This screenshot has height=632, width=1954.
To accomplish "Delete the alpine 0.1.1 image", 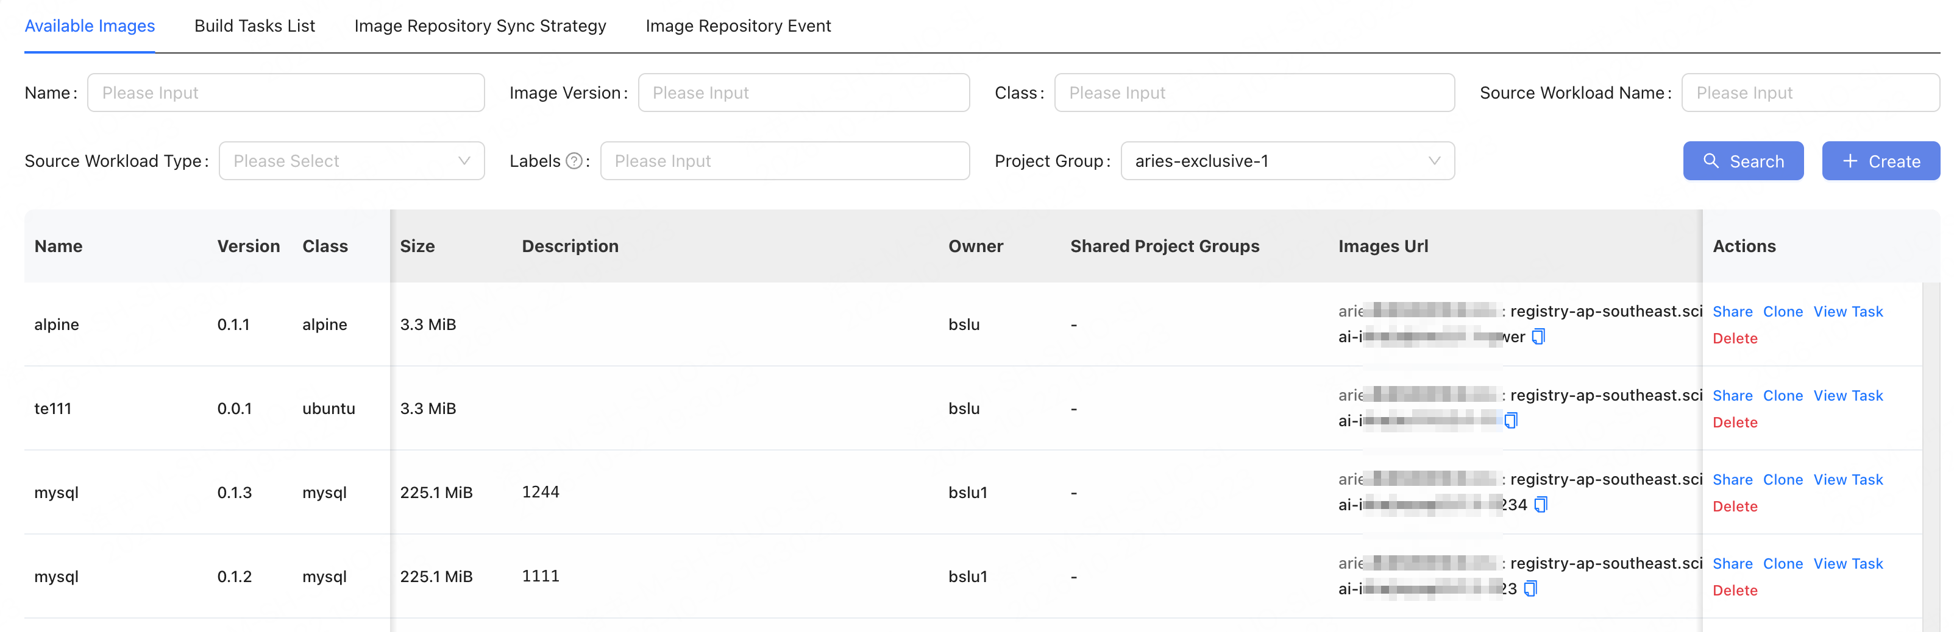I will pos(1735,338).
